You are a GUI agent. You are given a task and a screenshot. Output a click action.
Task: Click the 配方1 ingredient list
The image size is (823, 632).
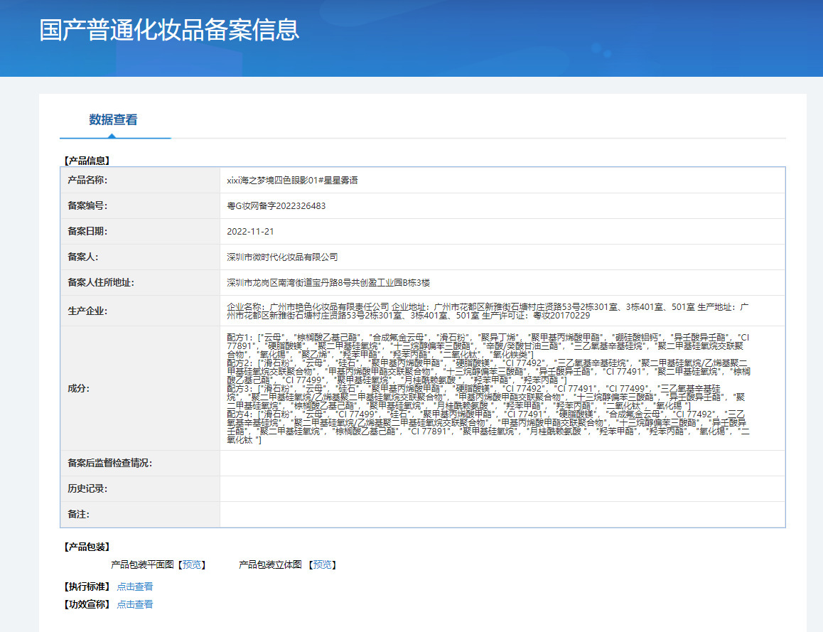488,346
